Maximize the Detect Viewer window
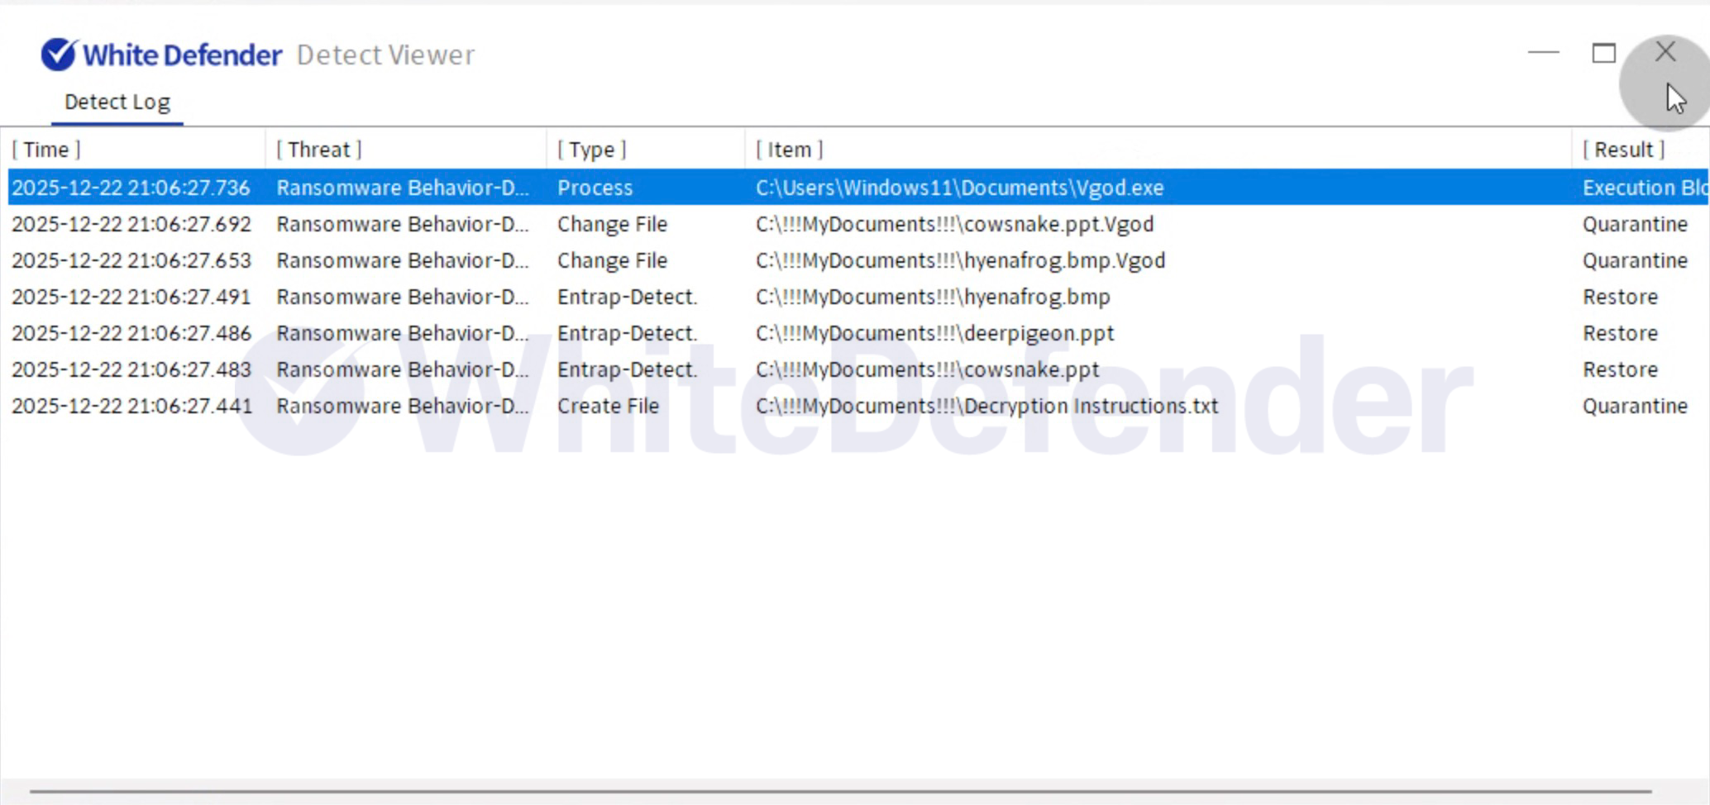The image size is (1710, 805). (x=1603, y=53)
